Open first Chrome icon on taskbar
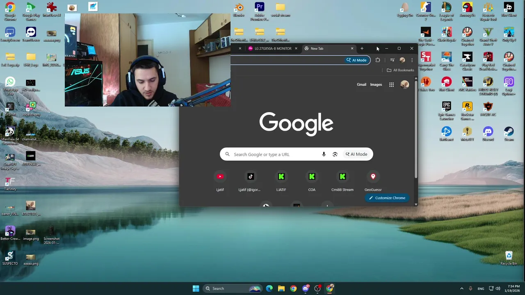This screenshot has height=295, width=525. click(293, 288)
